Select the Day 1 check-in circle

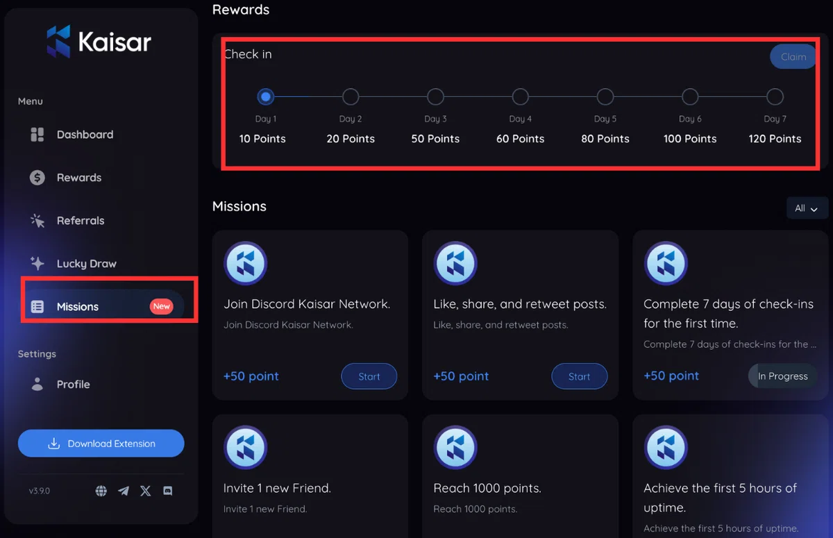[x=266, y=96]
